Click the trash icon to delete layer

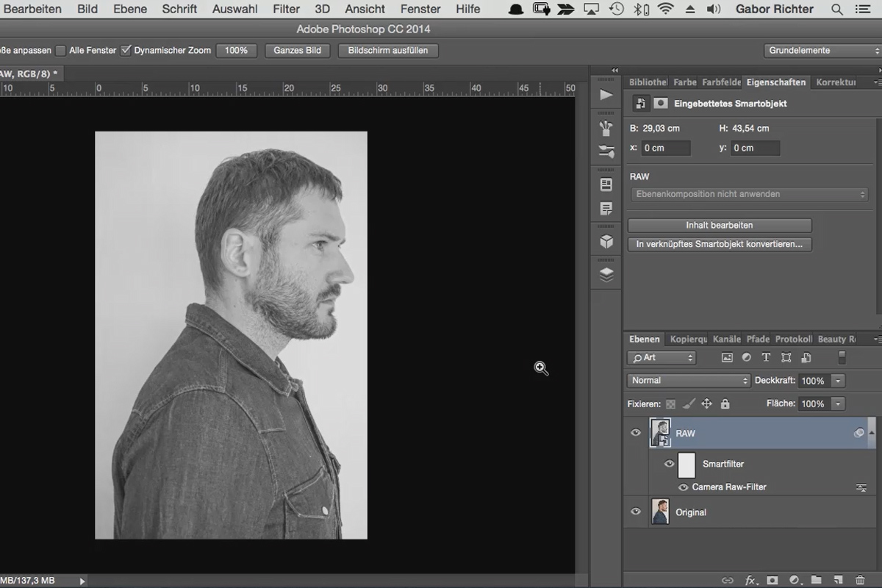coord(859,580)
